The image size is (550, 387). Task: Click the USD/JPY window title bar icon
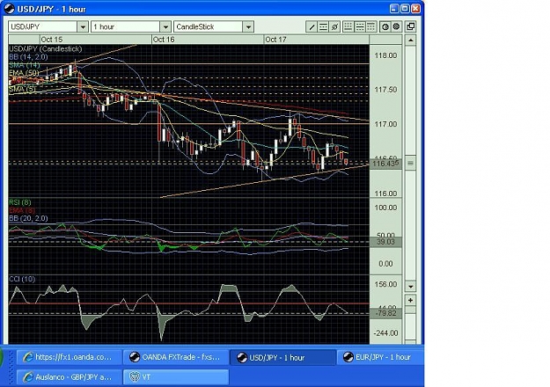click(9, 9)
